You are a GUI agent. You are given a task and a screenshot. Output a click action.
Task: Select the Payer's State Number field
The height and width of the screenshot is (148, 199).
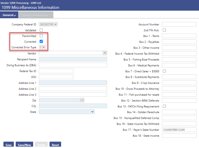[x=179, y=130]
